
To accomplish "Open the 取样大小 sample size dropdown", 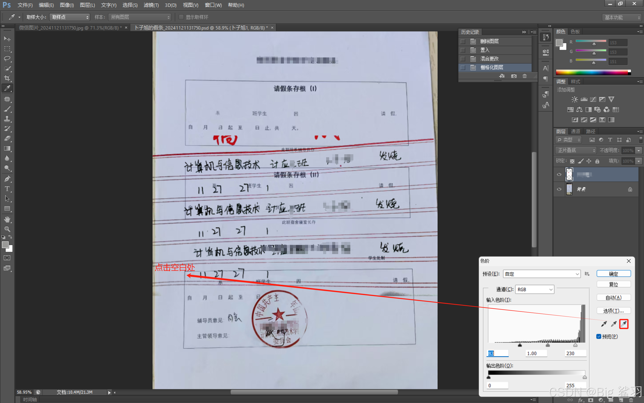I will click(70, 17).
